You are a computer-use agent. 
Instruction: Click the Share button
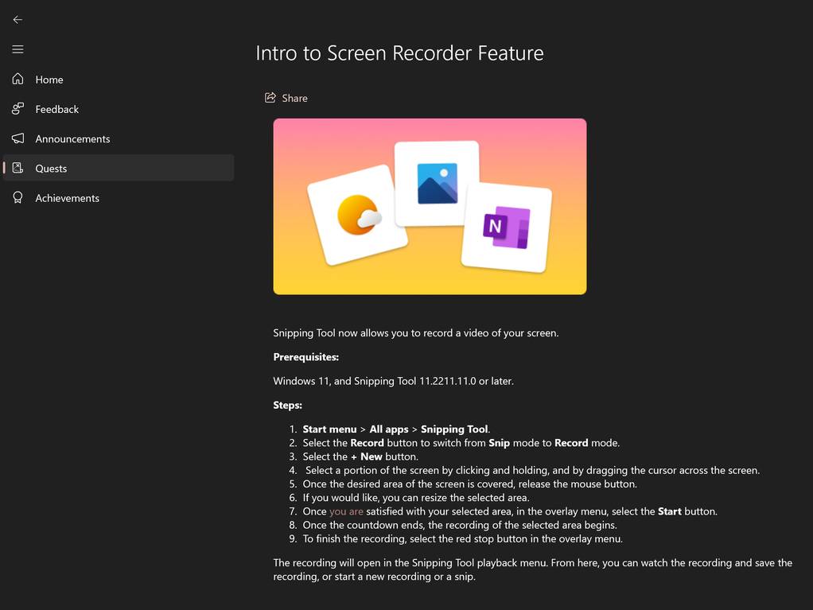click(x=285, y=97)
